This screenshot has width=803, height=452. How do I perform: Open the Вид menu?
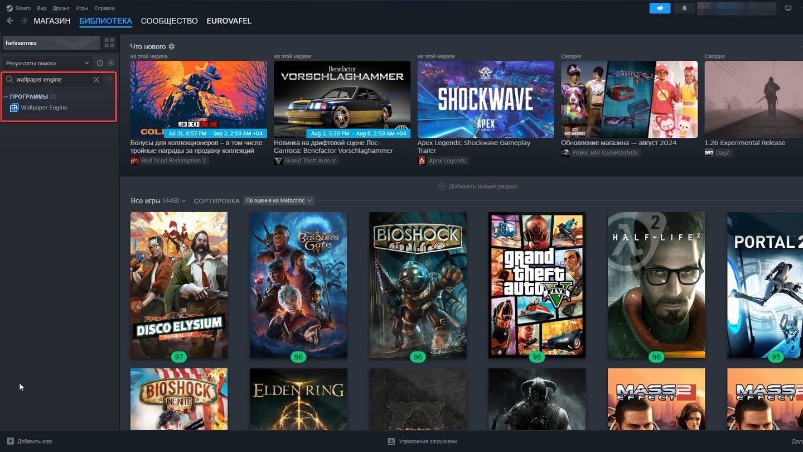(x=41, y=8)
